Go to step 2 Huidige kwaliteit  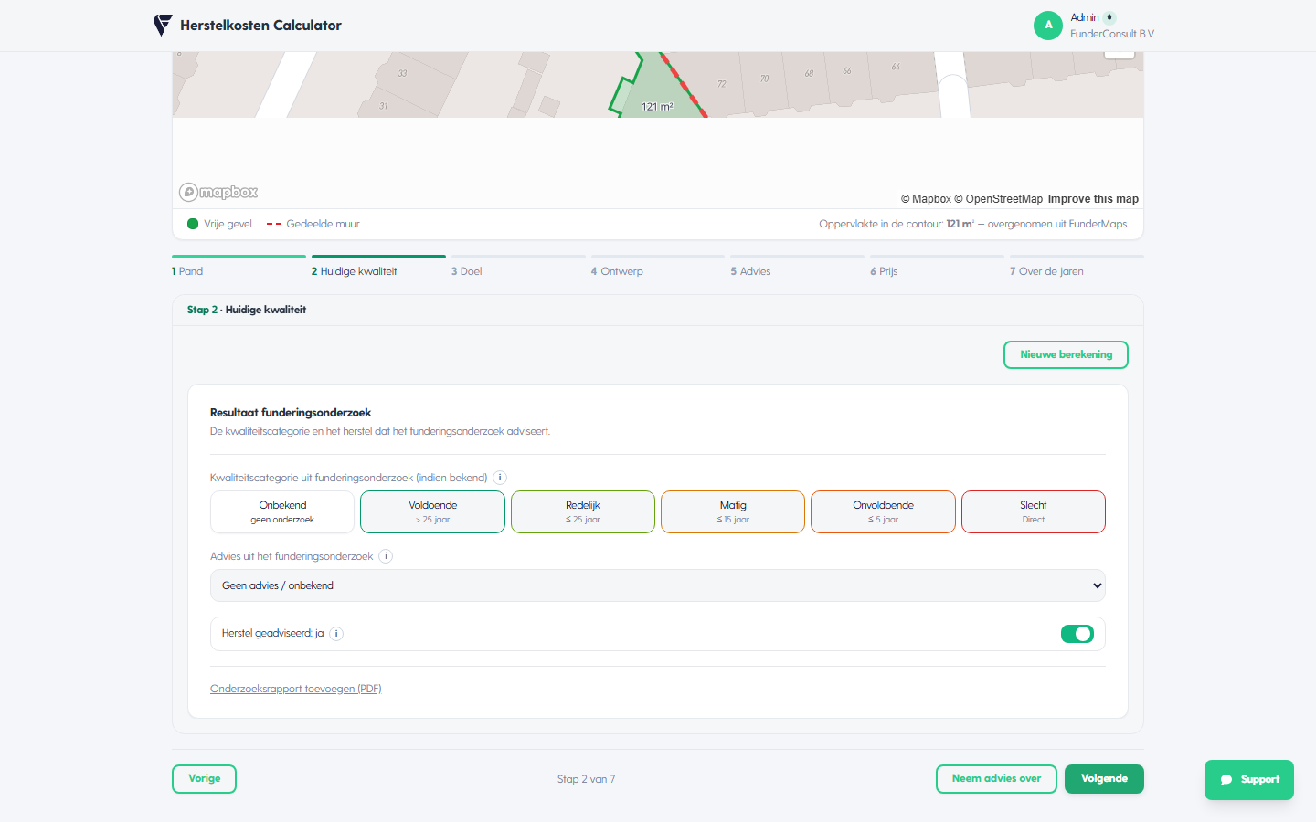tap(378, 266)
